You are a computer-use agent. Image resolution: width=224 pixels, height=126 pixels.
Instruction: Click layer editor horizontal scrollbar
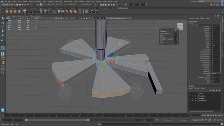(x=202, y=111)
